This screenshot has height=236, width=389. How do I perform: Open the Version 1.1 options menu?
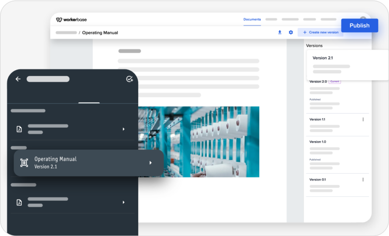click(363, 119)
